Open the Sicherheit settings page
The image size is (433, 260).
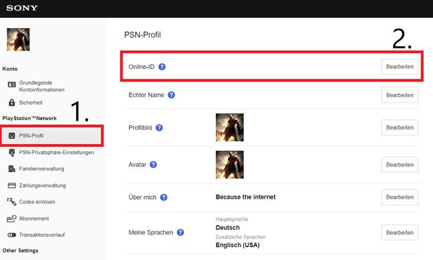click(x=31, y=103)
